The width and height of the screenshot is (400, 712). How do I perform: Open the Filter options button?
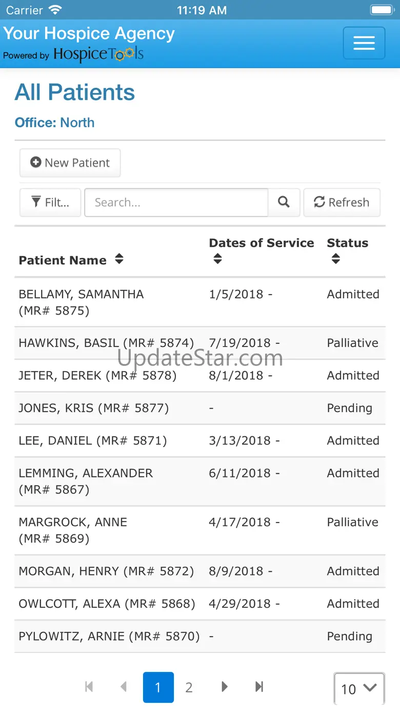(50, 202)
